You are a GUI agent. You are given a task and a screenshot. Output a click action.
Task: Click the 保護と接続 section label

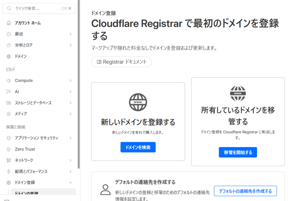[15, 127]
